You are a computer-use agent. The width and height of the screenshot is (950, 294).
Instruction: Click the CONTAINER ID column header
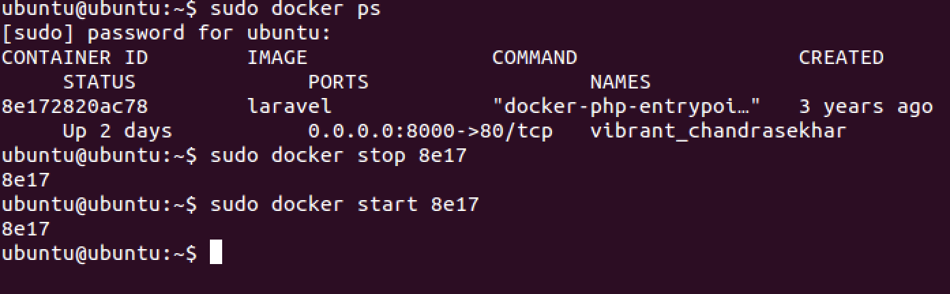coord(74,57)
